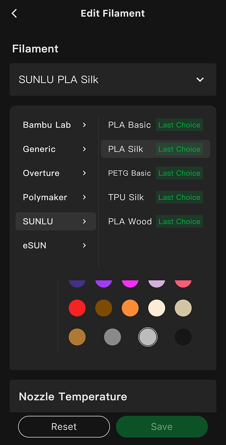Pick the selected light silver swatch
226x445 pixels.
click(148, 337)
